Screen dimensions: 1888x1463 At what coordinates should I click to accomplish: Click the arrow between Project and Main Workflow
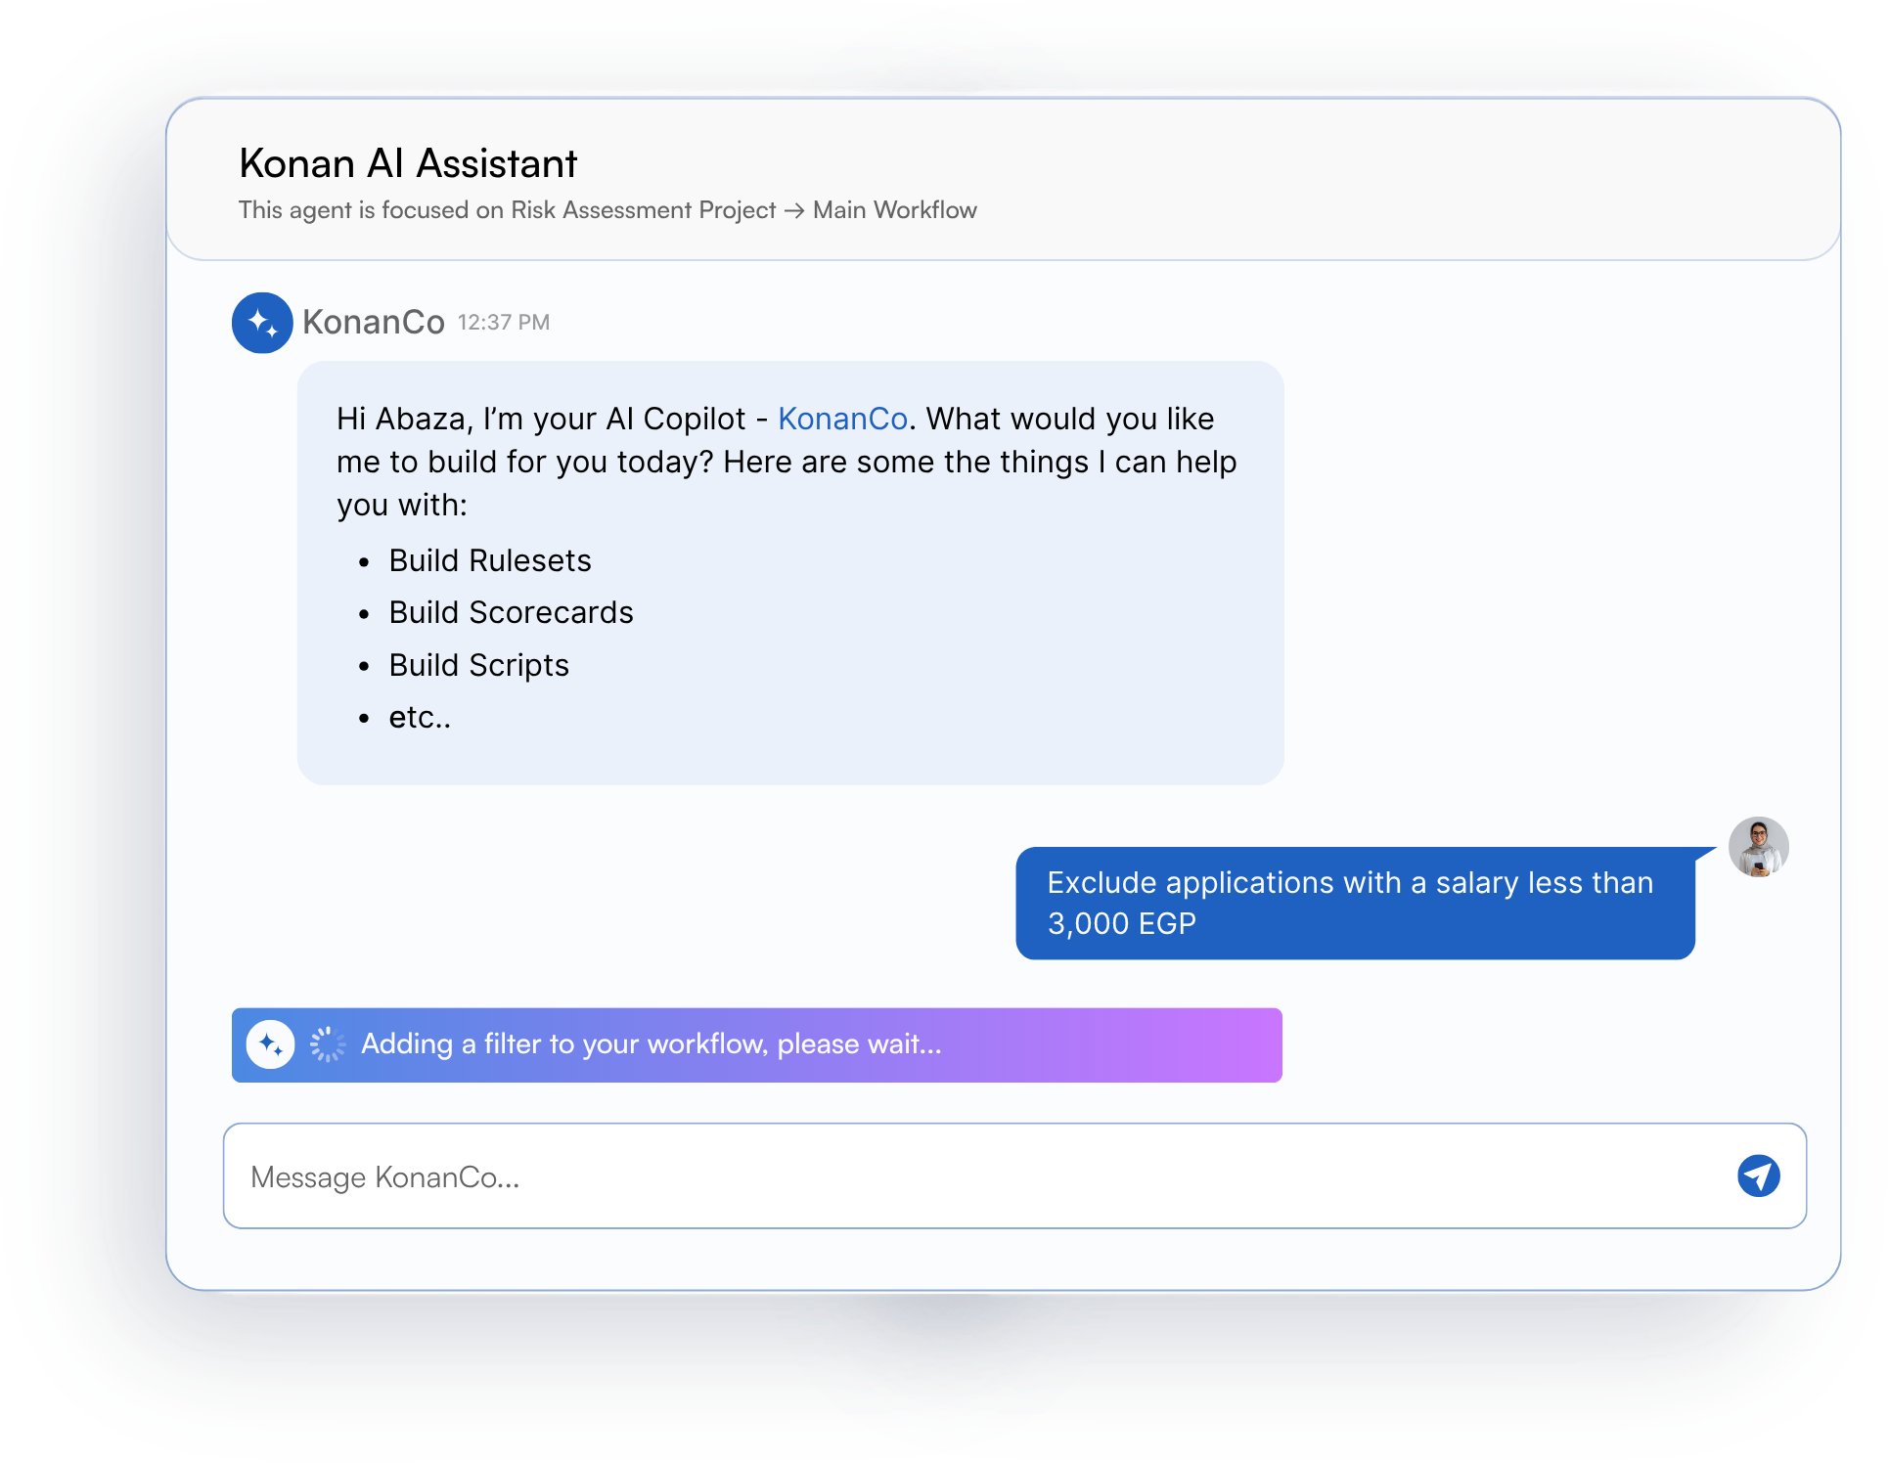(794, 210)
